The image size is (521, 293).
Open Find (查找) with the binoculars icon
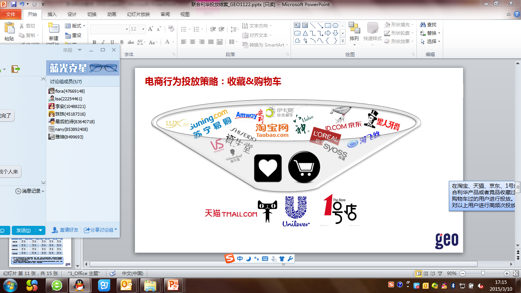pyautogui.click(x=429, y=24)
